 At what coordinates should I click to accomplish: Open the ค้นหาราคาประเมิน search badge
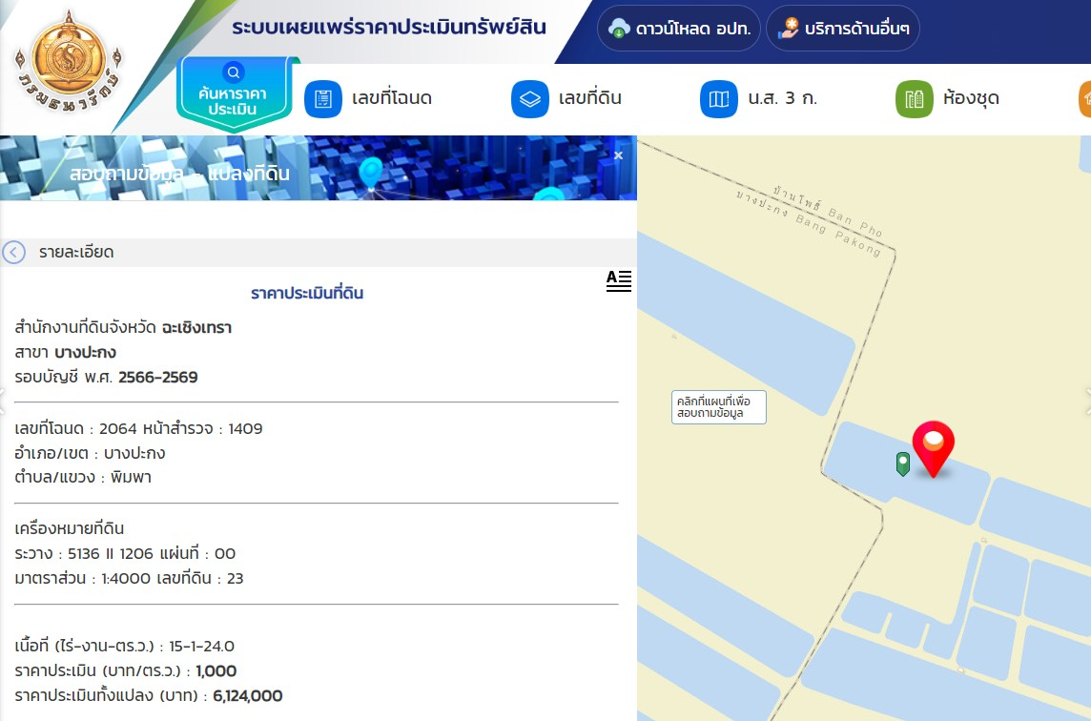coord(234,93)
